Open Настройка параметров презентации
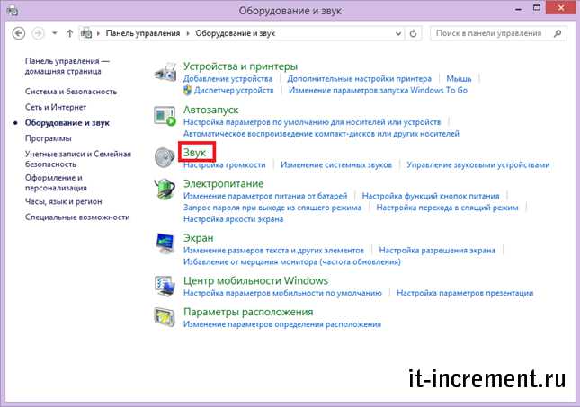Viewport: 580px width, 407px height. click(465, 293)
